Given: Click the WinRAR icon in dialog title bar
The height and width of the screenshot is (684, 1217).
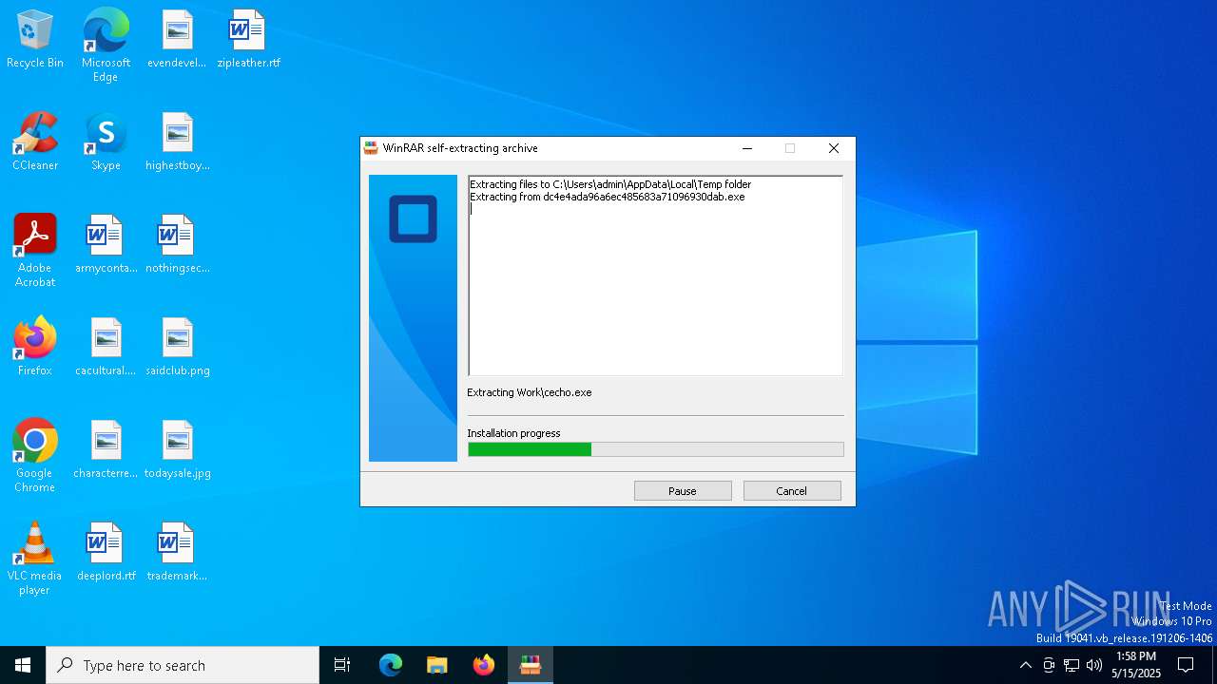Looking at the screenshot, I should click(x=371, y=148).
